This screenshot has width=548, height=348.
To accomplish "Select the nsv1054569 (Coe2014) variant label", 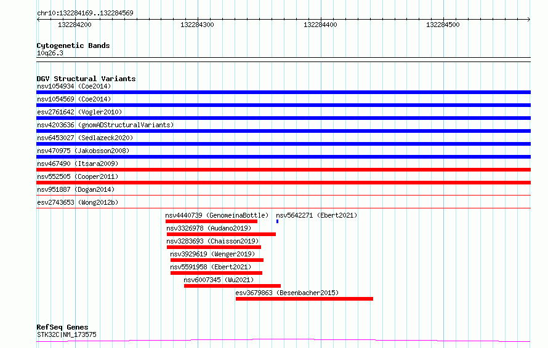I will pyautogui.click(x=74, y=99).
